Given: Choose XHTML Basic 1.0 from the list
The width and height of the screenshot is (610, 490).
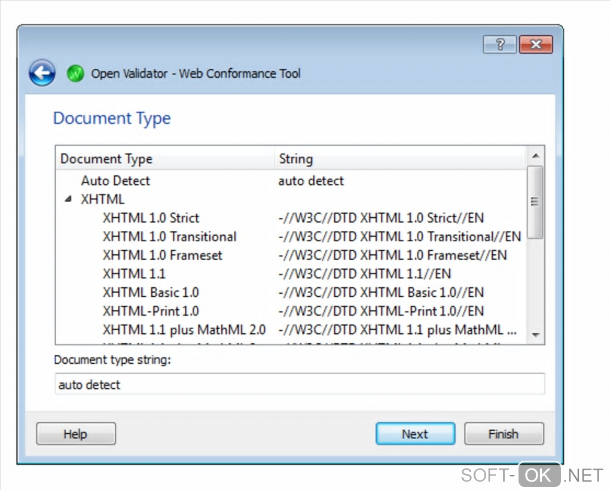Looking at the screenshot, I should pyautogui.click(x=151, y=293).
